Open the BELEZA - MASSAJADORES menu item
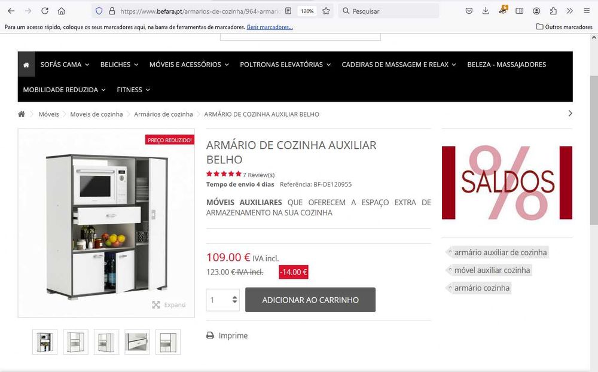This screenshot has height=372, width=598. 507,65
